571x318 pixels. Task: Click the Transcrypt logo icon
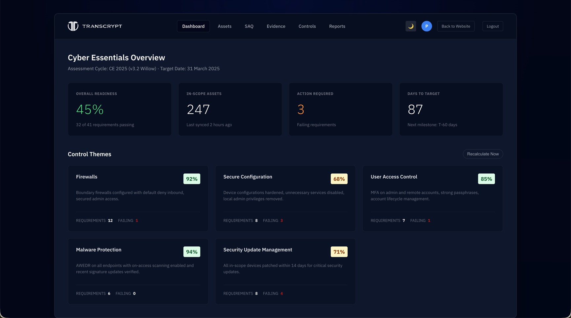[x=73, y=26]
